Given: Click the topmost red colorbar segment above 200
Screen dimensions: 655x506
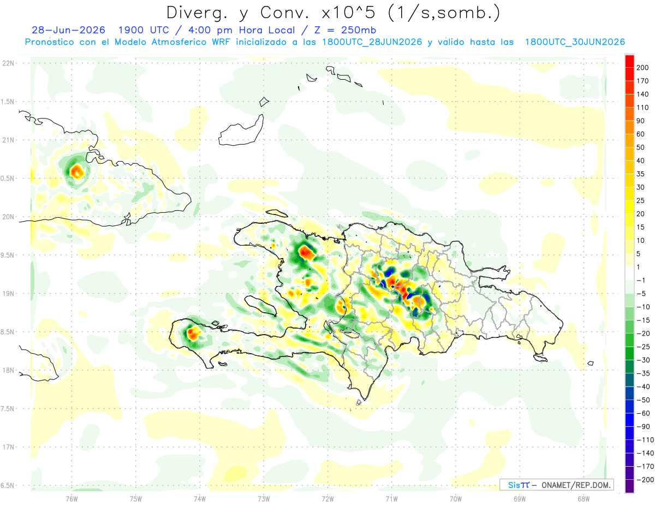Looking at the screenshot, I should 629,61.
